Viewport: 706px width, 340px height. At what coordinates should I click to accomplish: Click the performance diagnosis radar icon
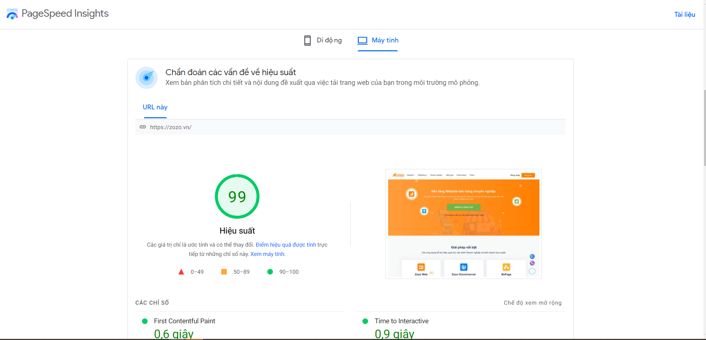(146, 77)
